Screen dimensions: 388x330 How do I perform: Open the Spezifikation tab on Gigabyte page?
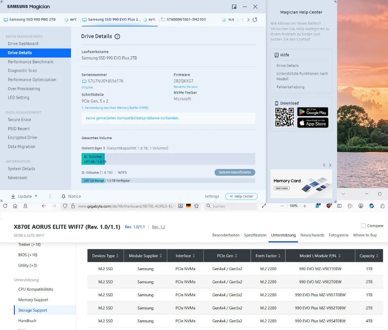pos(255,235)
